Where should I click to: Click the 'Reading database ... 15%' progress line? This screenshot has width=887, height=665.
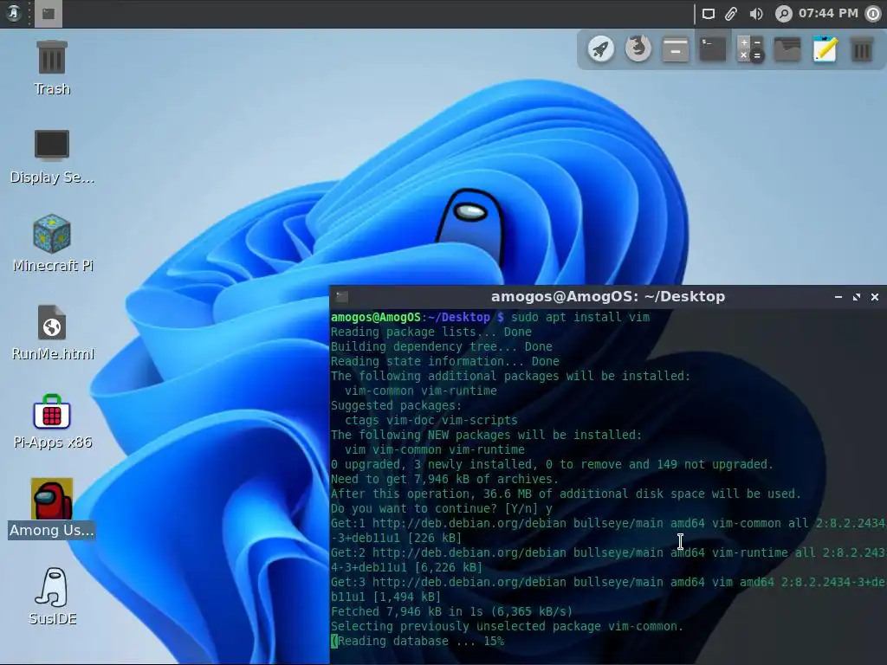418,641
